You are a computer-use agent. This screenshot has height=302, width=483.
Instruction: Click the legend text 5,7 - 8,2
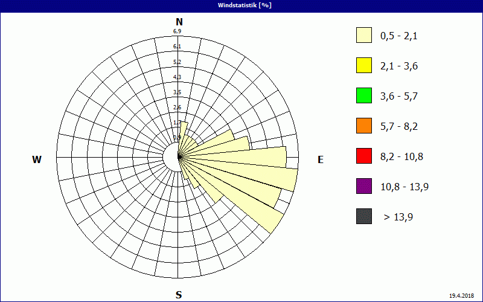click(x=399, y=127)
